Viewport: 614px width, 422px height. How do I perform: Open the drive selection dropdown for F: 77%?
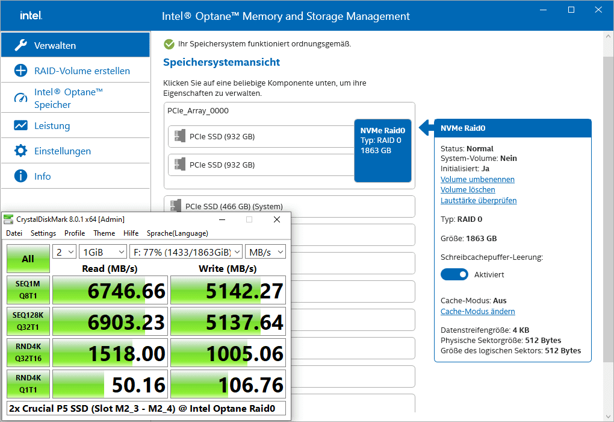point(186,252)
